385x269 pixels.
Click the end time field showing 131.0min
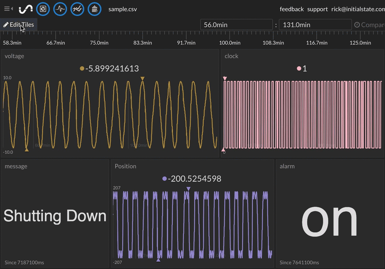pos(315,25)
